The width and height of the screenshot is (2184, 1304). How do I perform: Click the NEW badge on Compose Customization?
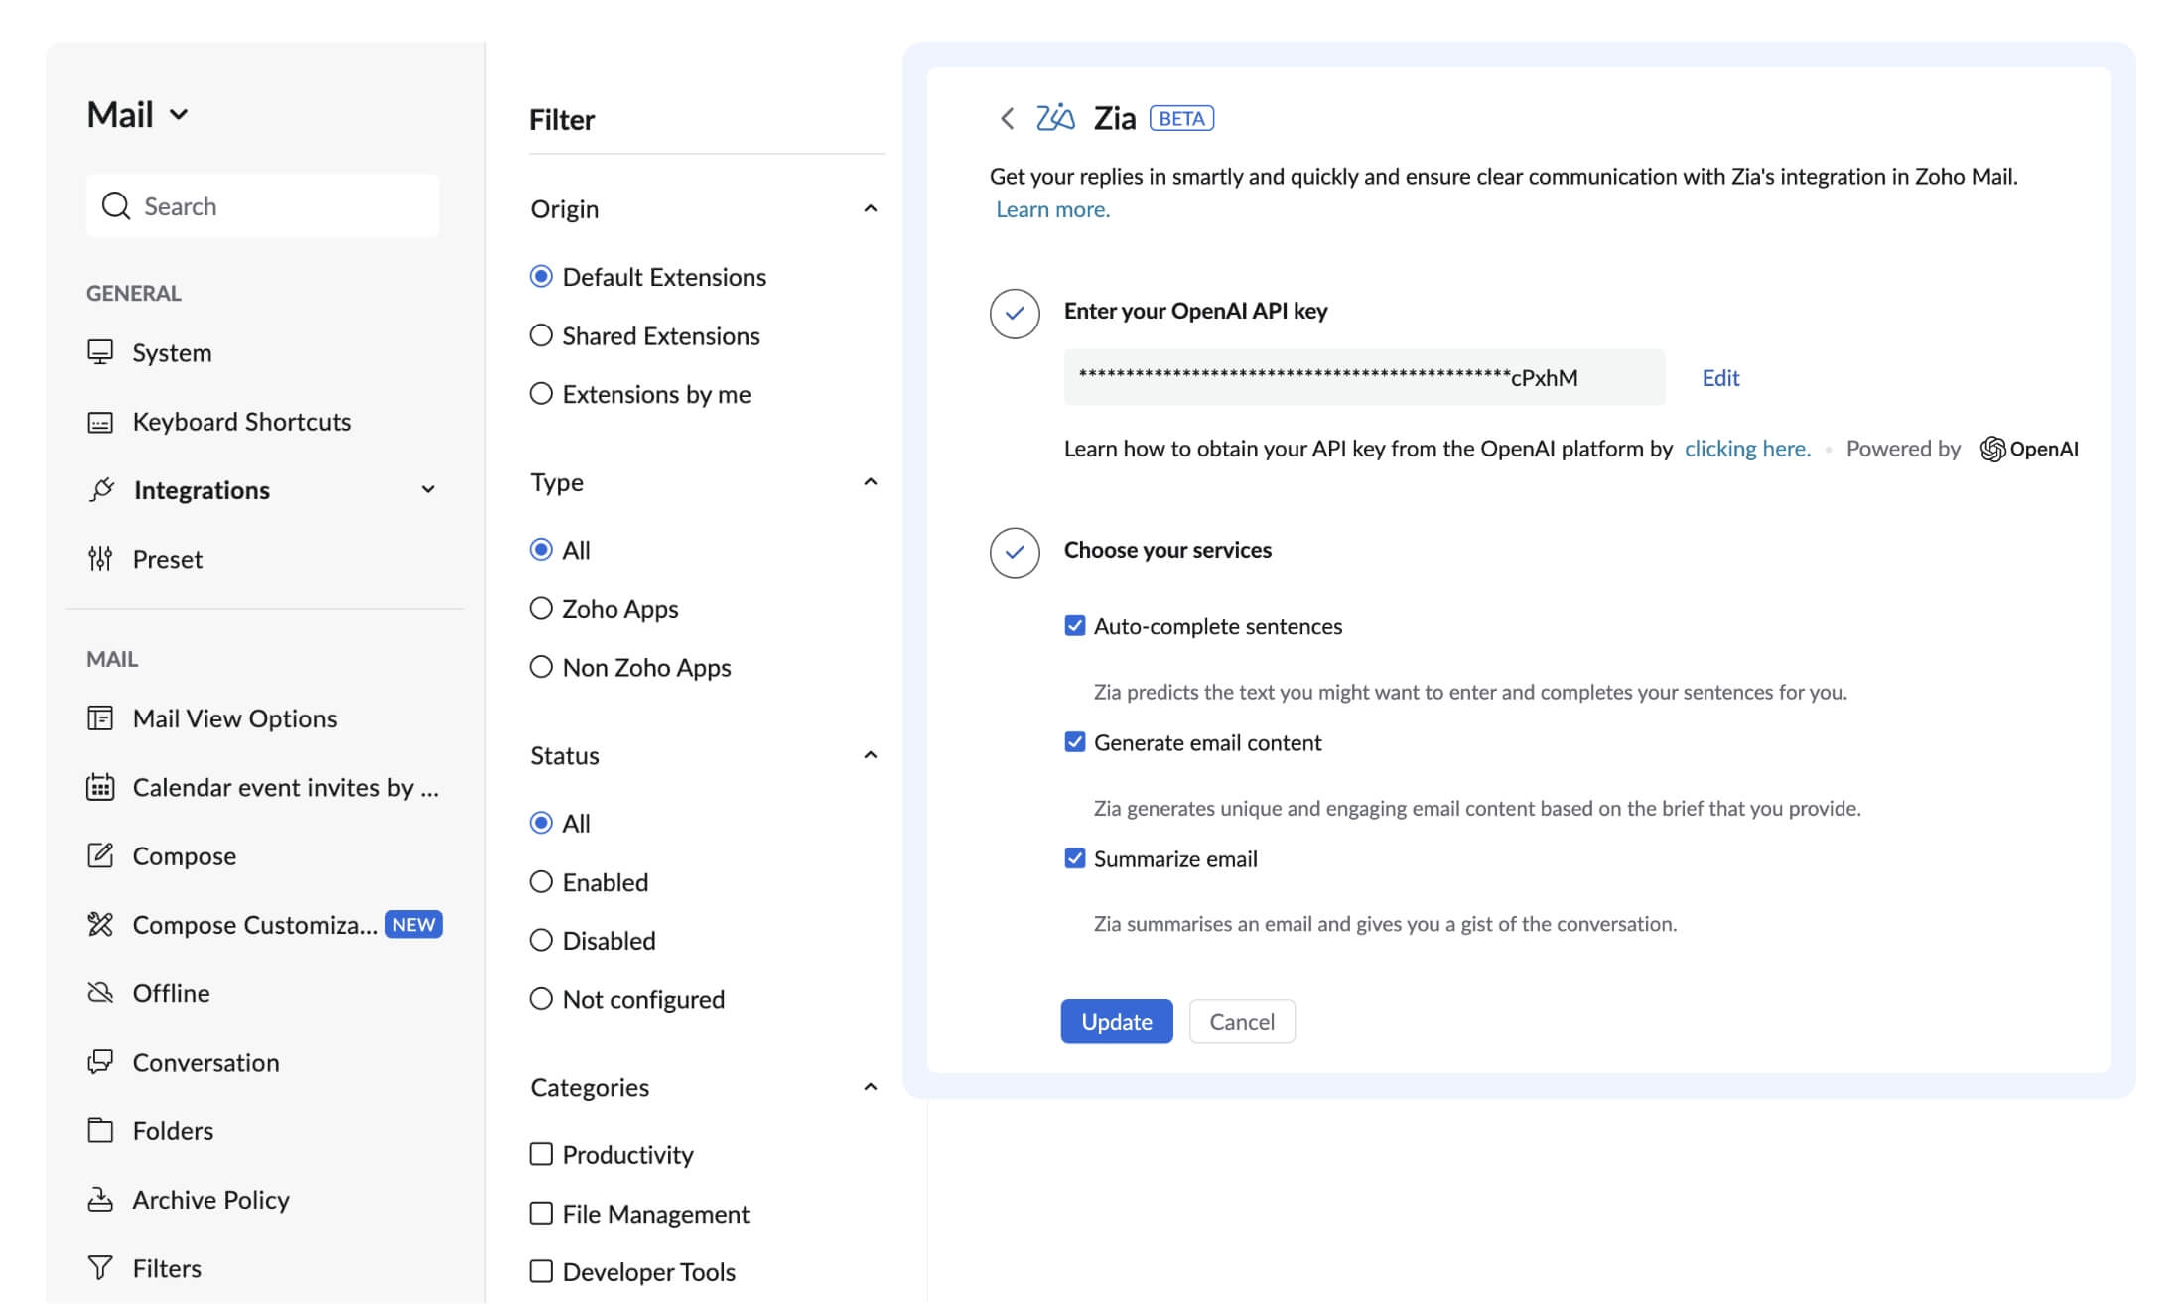[x=413, y=924]
